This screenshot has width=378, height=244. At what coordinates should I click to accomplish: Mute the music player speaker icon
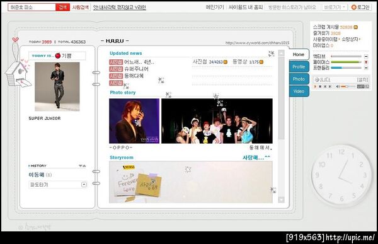(338, 86)
